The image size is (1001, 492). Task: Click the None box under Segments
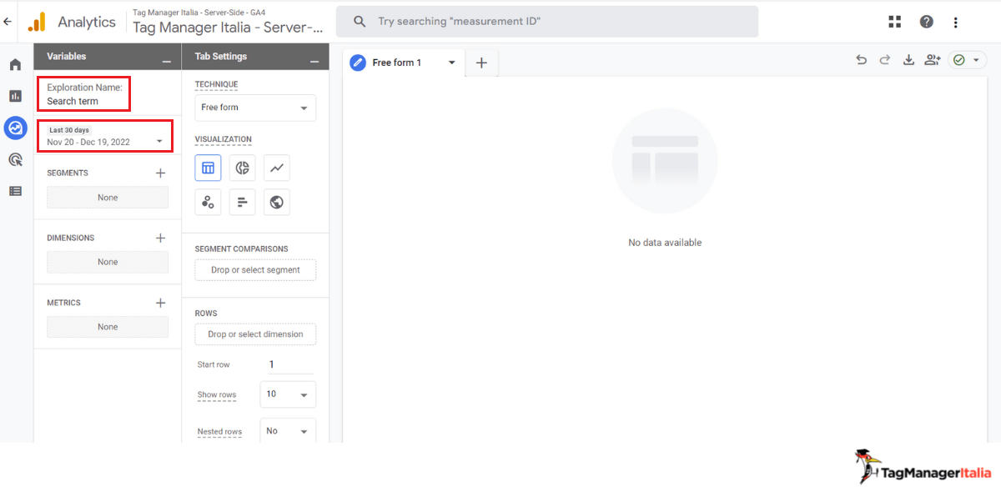point(108,198)
